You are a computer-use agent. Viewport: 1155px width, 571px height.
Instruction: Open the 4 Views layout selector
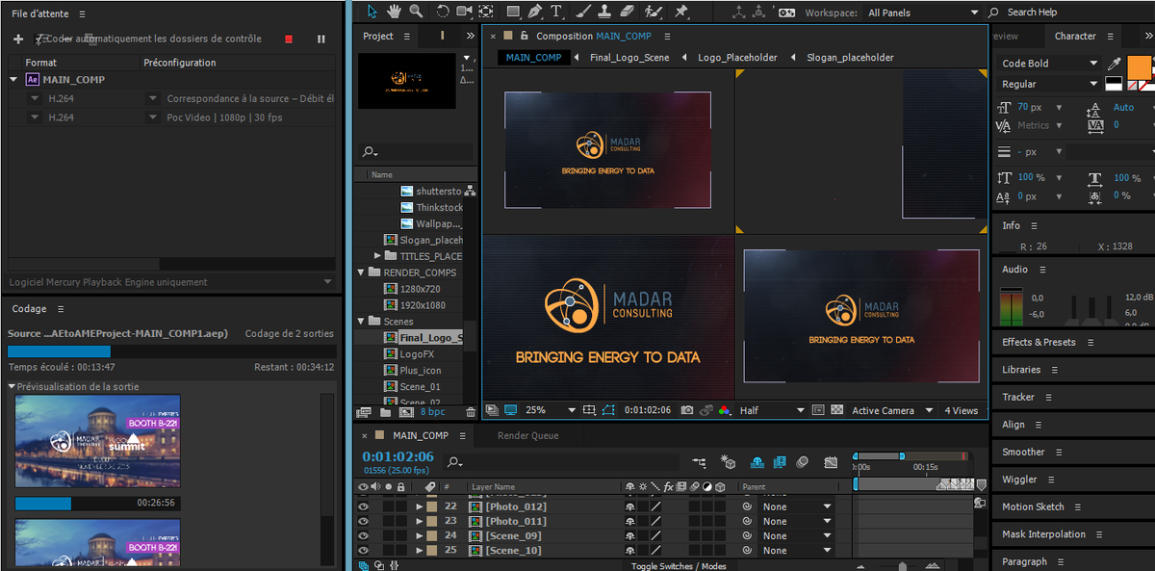[x=962, y=410]
